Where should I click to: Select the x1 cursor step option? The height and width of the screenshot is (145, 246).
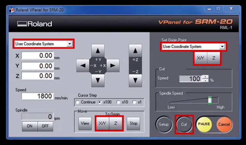(x=134, y=102)
